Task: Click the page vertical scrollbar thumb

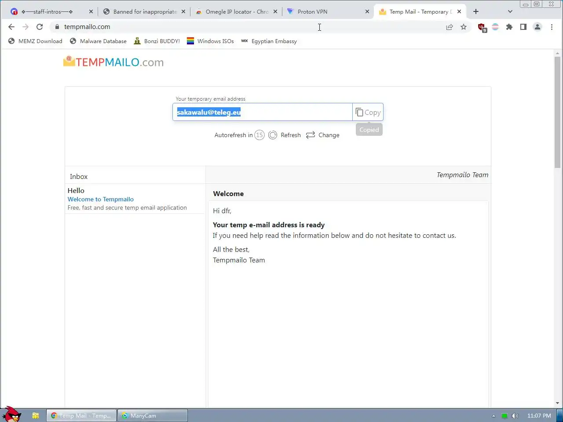Action: coord(557,112)
